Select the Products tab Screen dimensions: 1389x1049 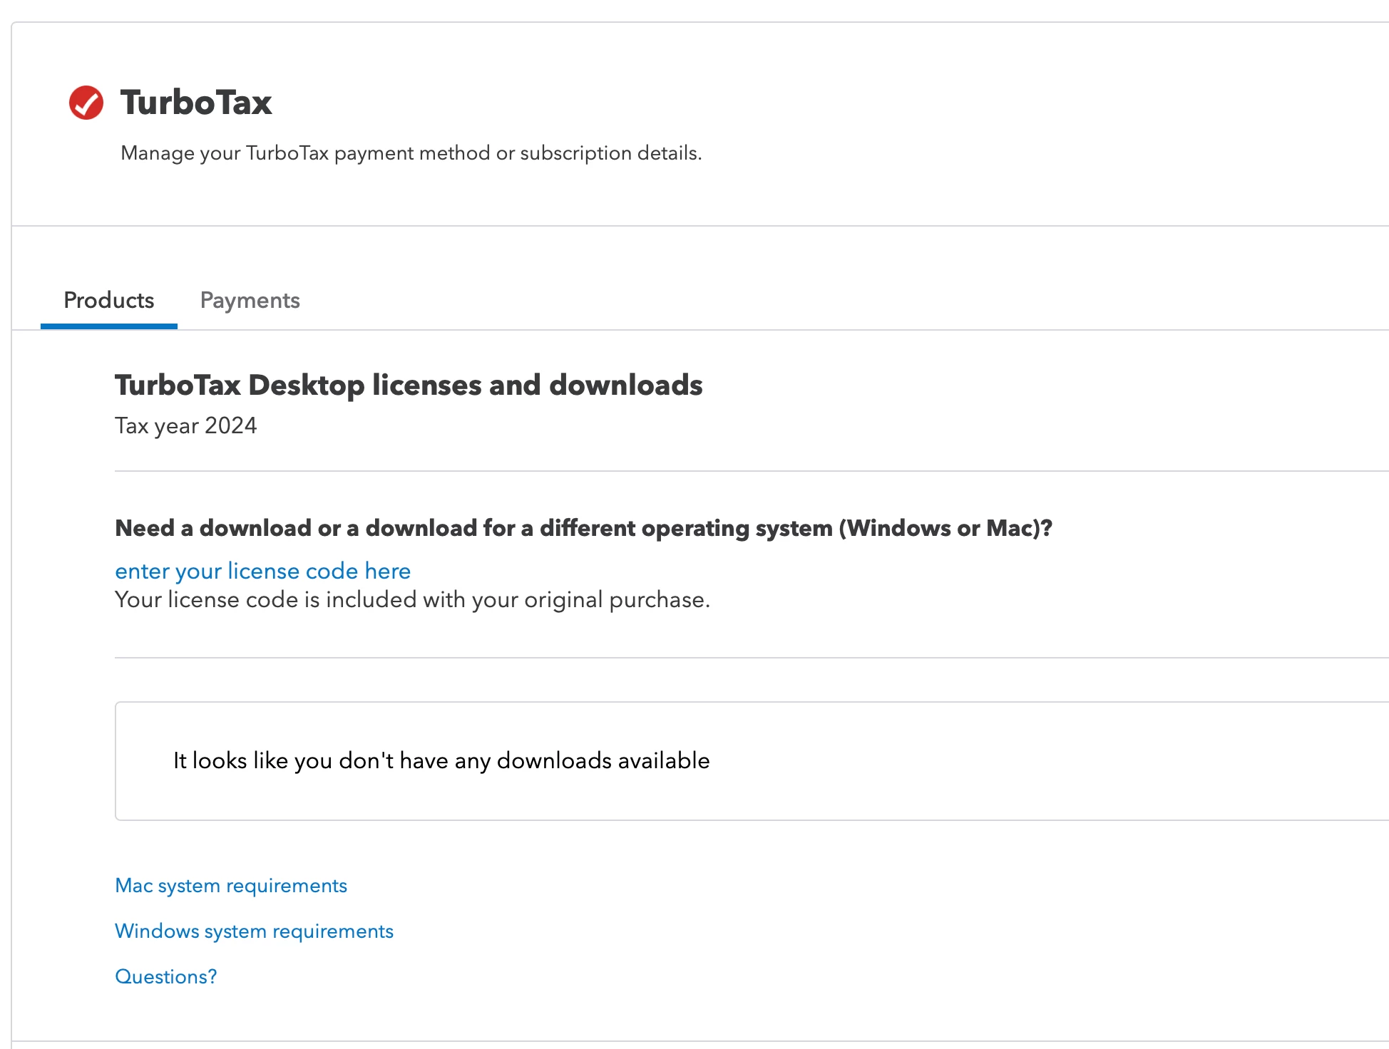(x=108, y=301)
